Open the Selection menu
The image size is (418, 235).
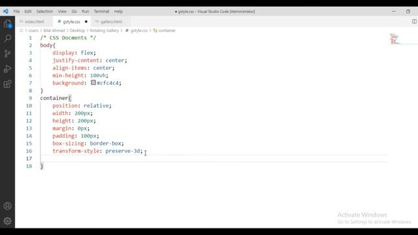click(44, 12)
